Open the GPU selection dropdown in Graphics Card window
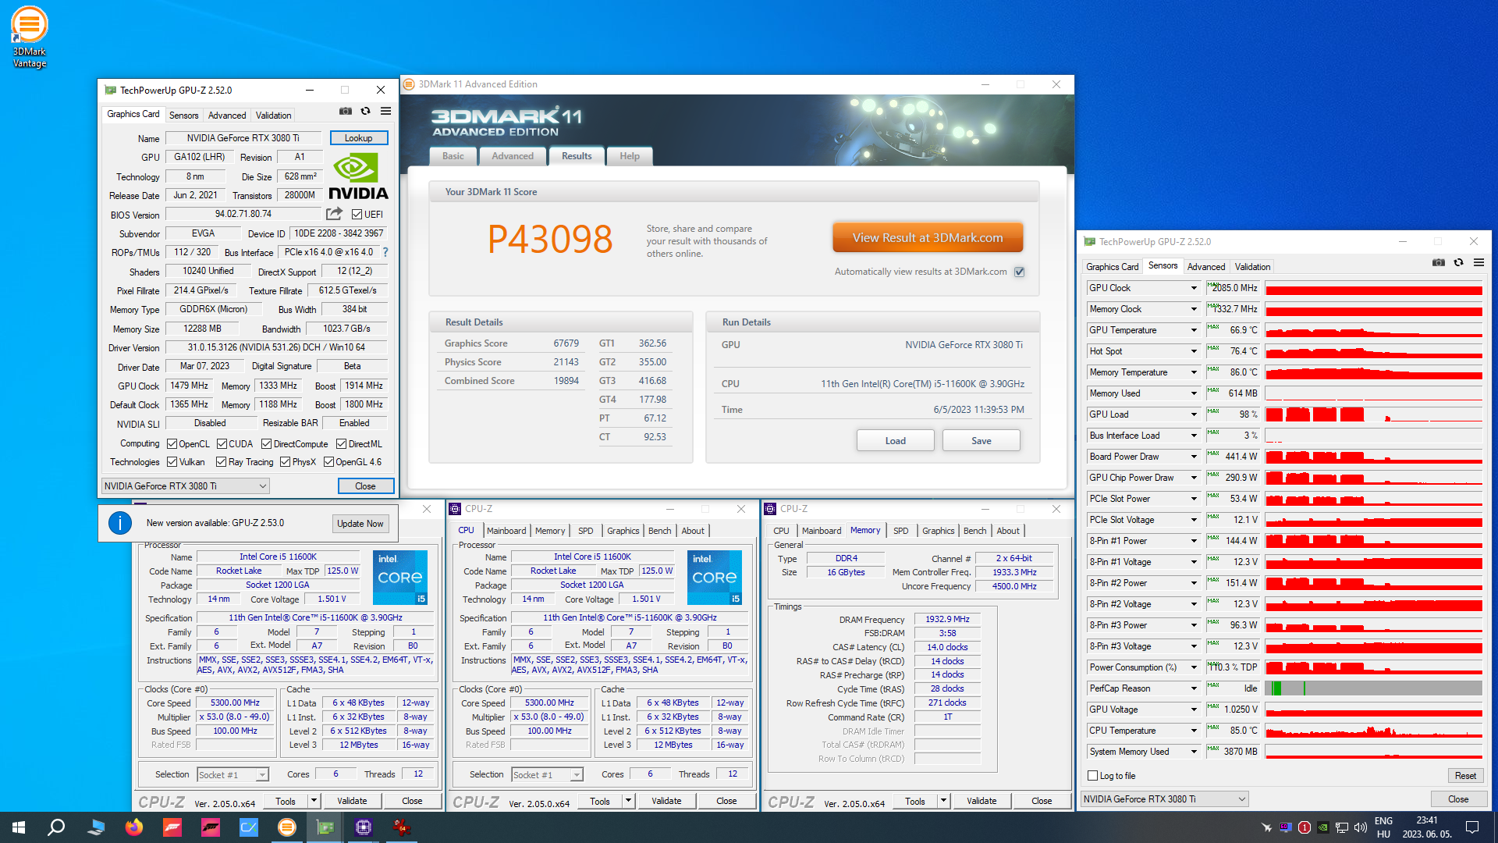Image resolution: width=1498 pixels, height=843 pixels. pyautogui.click(x=186, y=486)
